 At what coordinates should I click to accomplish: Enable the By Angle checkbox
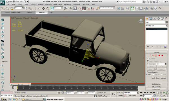pos(148,64)
